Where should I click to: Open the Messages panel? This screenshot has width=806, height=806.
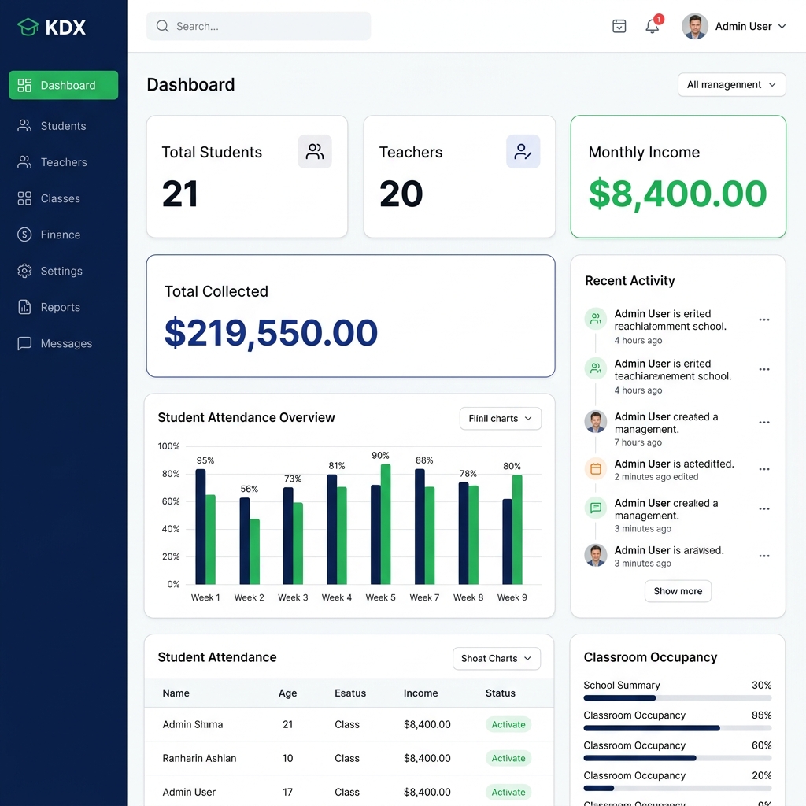(65, 343)
